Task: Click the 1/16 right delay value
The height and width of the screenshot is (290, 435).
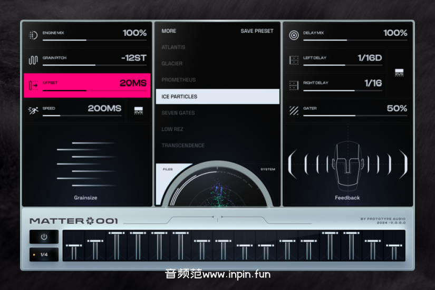Action: pos(373,83)
